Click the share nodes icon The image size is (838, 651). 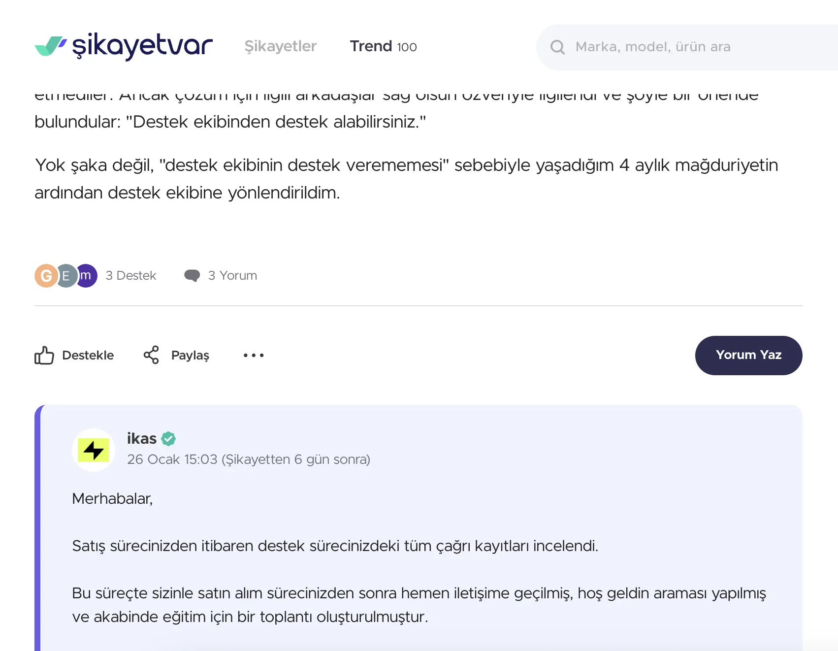[x=151, y=355]
